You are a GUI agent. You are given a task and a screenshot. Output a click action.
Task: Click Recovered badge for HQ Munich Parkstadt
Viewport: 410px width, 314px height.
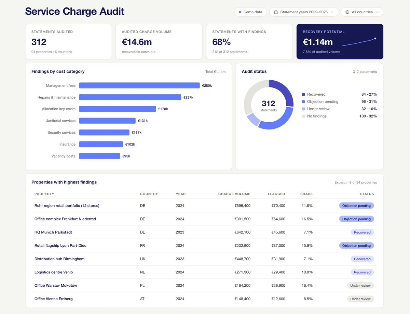pyautogui.click(x=362, y=232)
